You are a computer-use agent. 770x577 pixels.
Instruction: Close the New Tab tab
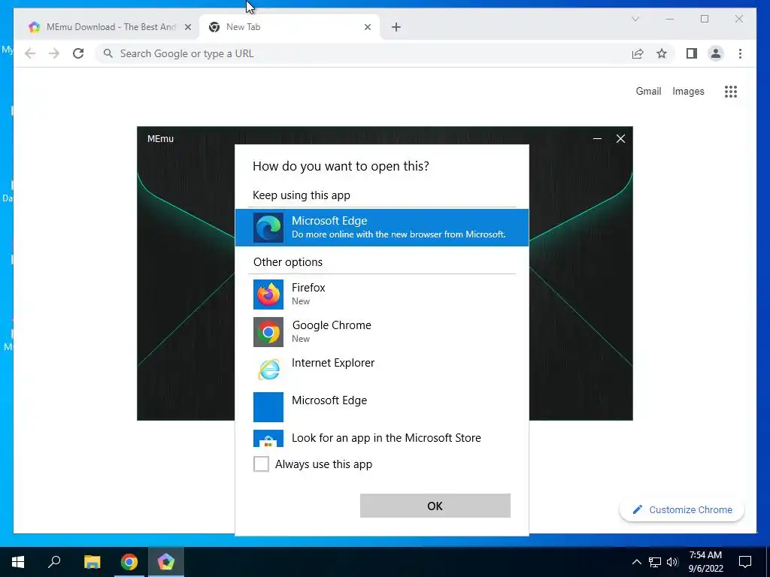click(367, 27)
